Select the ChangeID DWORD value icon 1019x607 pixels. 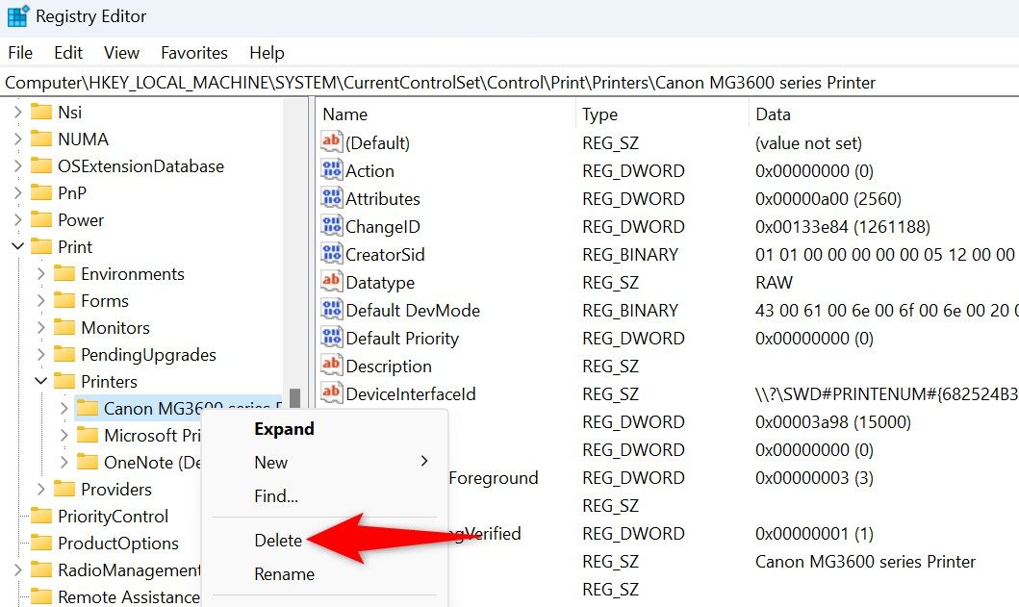pos(331,226)
